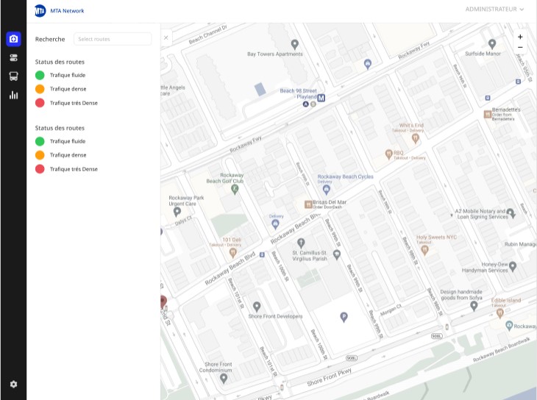Click the Honey-Dew Handyman Services pin

click(512, 266)
